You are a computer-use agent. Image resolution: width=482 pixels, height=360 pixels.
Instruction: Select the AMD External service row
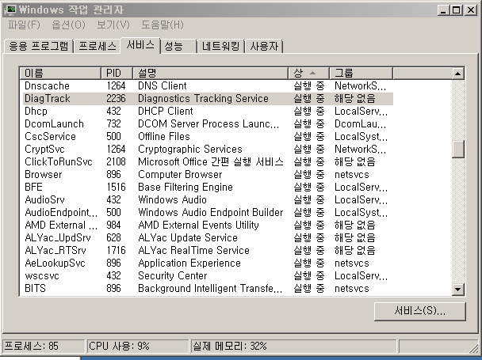(x=208, y=225)
